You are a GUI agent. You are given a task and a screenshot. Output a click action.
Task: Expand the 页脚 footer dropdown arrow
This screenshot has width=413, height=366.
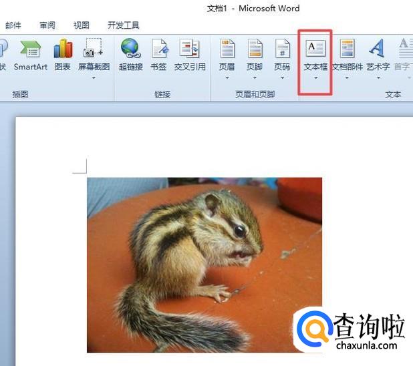click(x=255, y=78)
